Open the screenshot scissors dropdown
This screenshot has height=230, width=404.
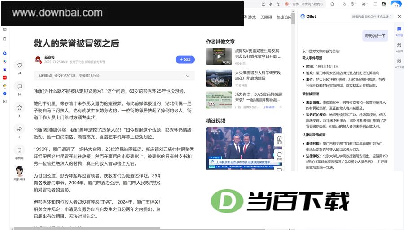364,4
